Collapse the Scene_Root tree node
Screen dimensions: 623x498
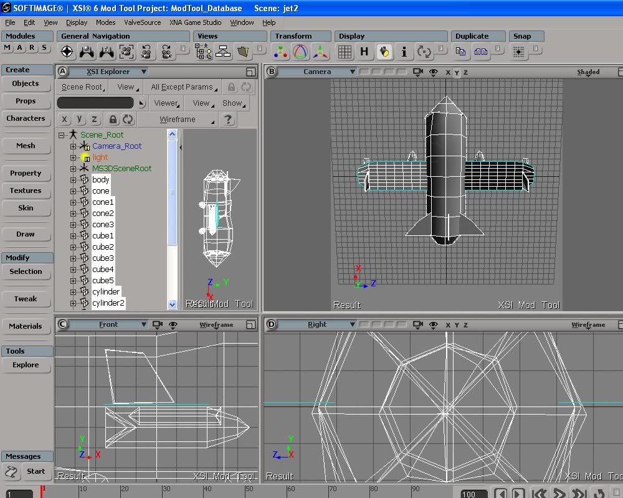click(x=62, y=135)
